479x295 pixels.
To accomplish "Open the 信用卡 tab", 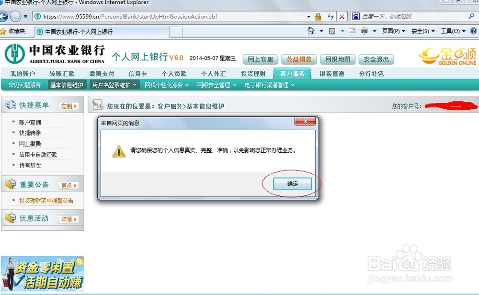I will pyautogui.click(x=138, y=74).
